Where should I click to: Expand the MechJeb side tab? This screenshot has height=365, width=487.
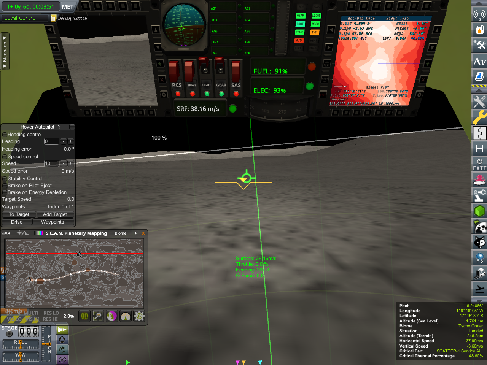5,51
